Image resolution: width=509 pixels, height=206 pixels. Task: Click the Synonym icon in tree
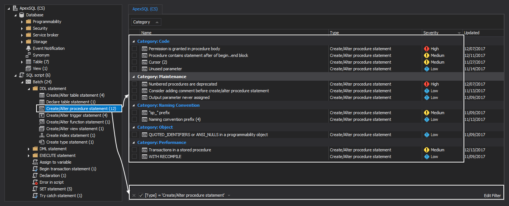tap(28, 55)
